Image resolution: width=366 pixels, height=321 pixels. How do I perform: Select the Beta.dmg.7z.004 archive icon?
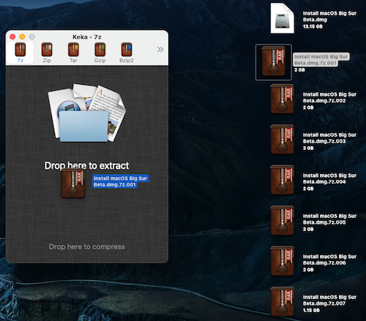coord(282,180)
